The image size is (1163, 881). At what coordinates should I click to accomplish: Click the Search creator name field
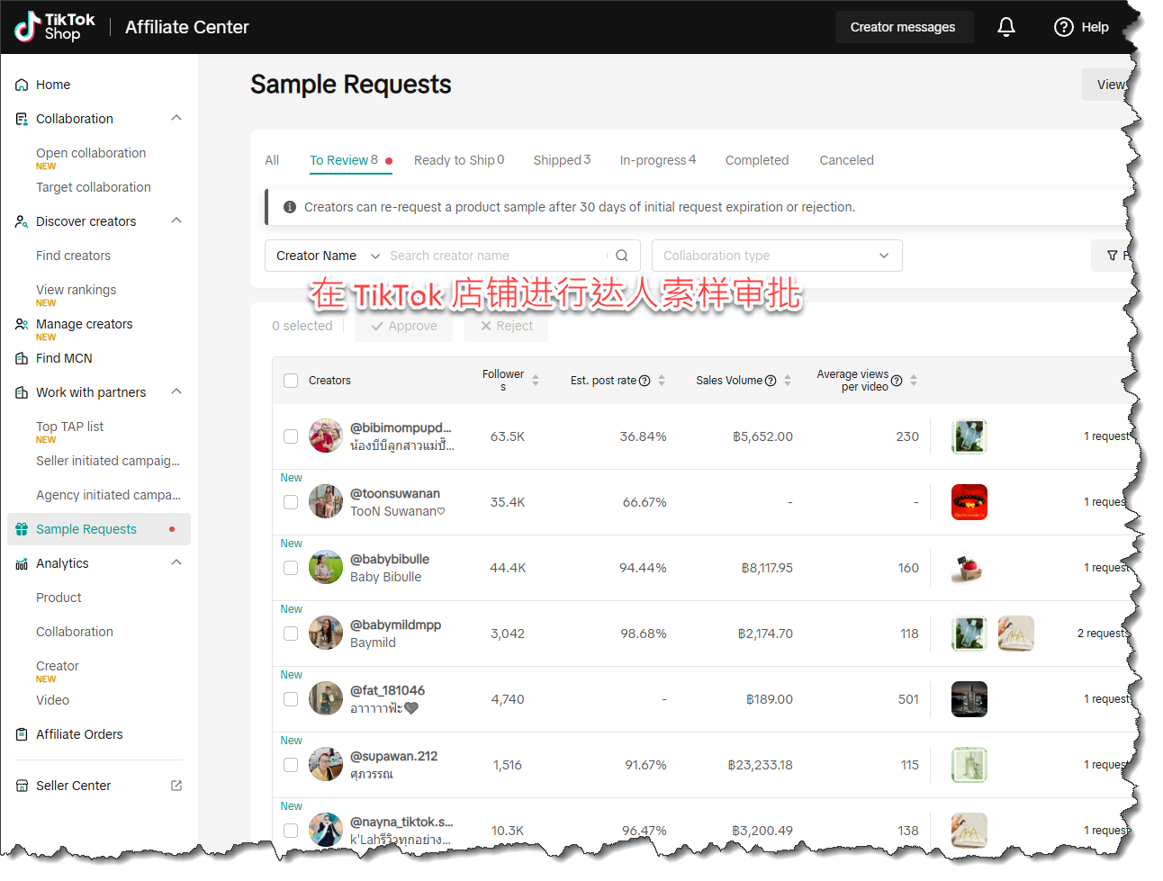click(x=495, y=256)
